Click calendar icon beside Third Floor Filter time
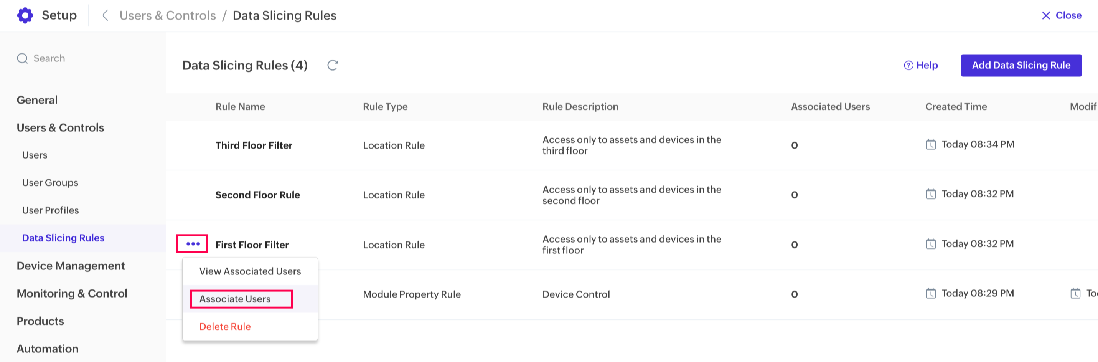This screenshot has height=362, width=1098. click(930, 145)
